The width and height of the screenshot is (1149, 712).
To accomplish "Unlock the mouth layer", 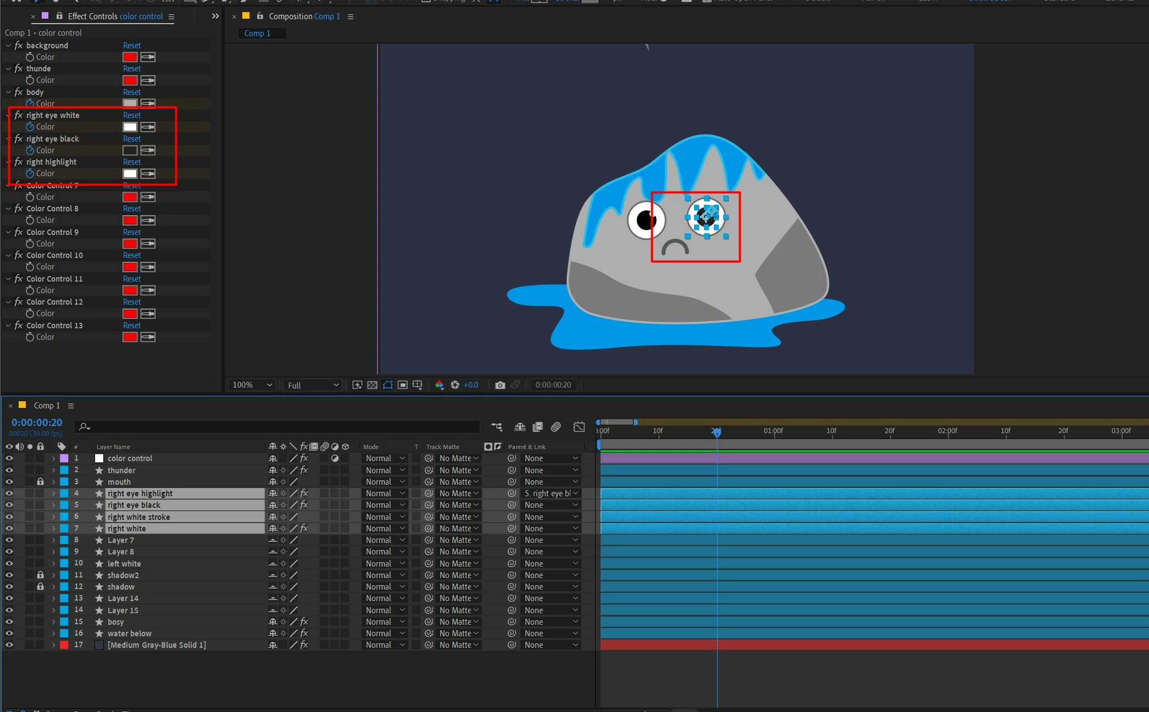I will pyautogui.click(x=40, y=482).
